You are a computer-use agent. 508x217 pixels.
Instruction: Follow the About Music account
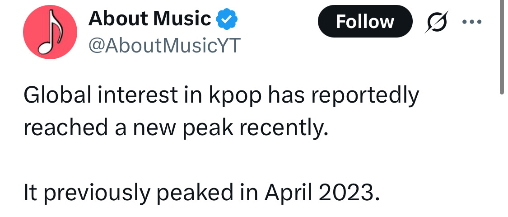click(x=365, y=21)
